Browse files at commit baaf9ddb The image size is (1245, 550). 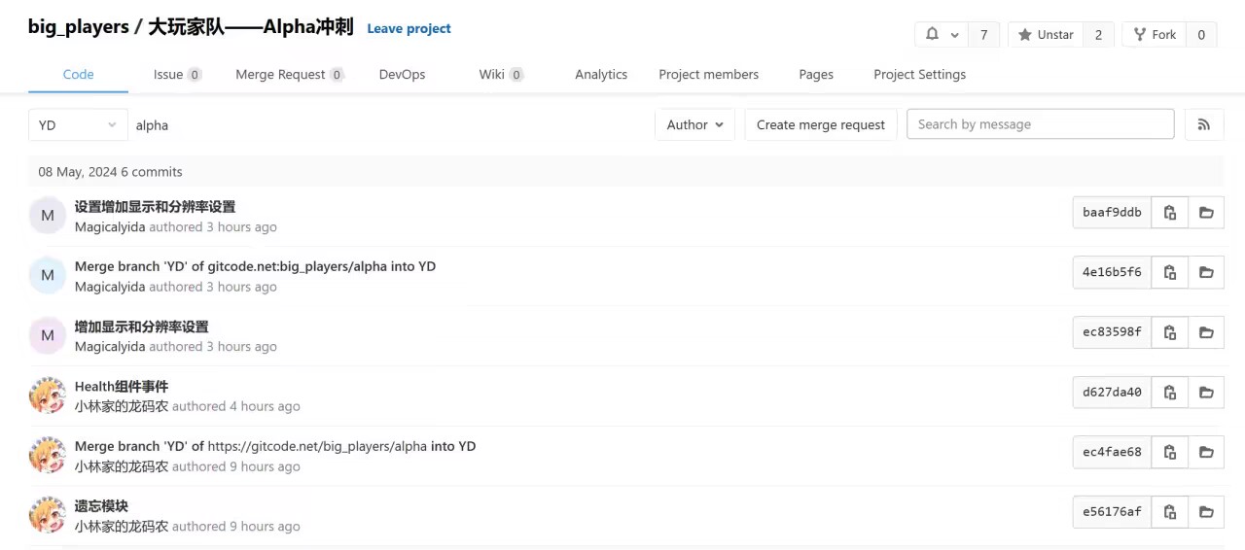tap(1206, 213)
